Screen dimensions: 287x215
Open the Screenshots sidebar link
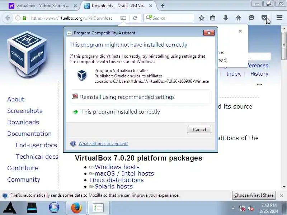pos(25,111)
